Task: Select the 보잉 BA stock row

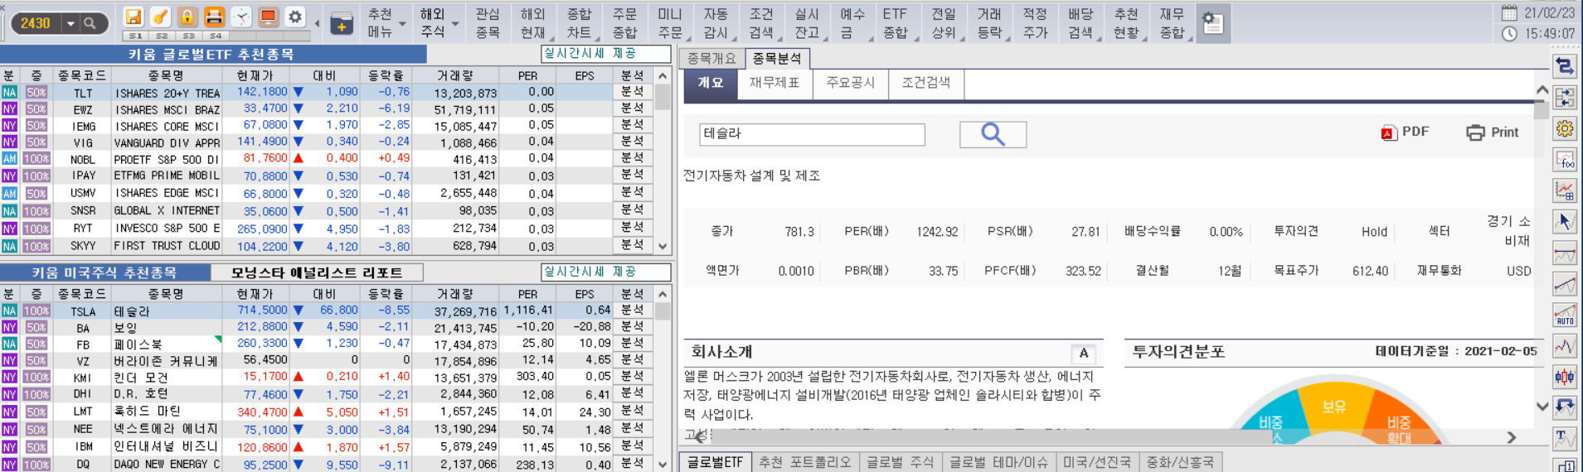Action: [328, 327]
